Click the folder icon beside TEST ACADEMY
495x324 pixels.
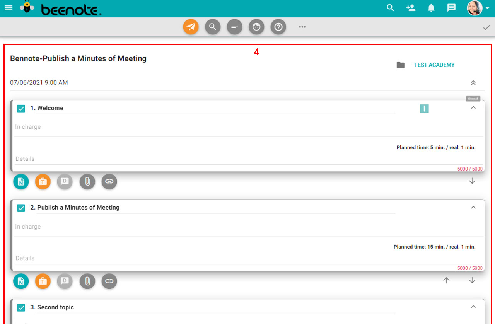[401, 65]
